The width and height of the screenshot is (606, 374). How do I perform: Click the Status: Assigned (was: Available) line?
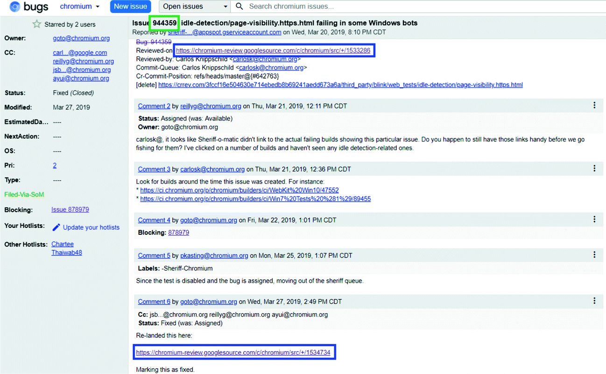tap(185, 119)
